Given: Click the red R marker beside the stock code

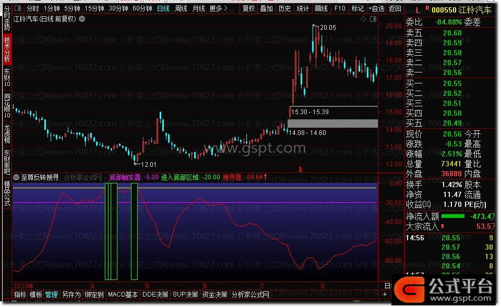Looking at the screenshot, I should (x=427, y=8).
